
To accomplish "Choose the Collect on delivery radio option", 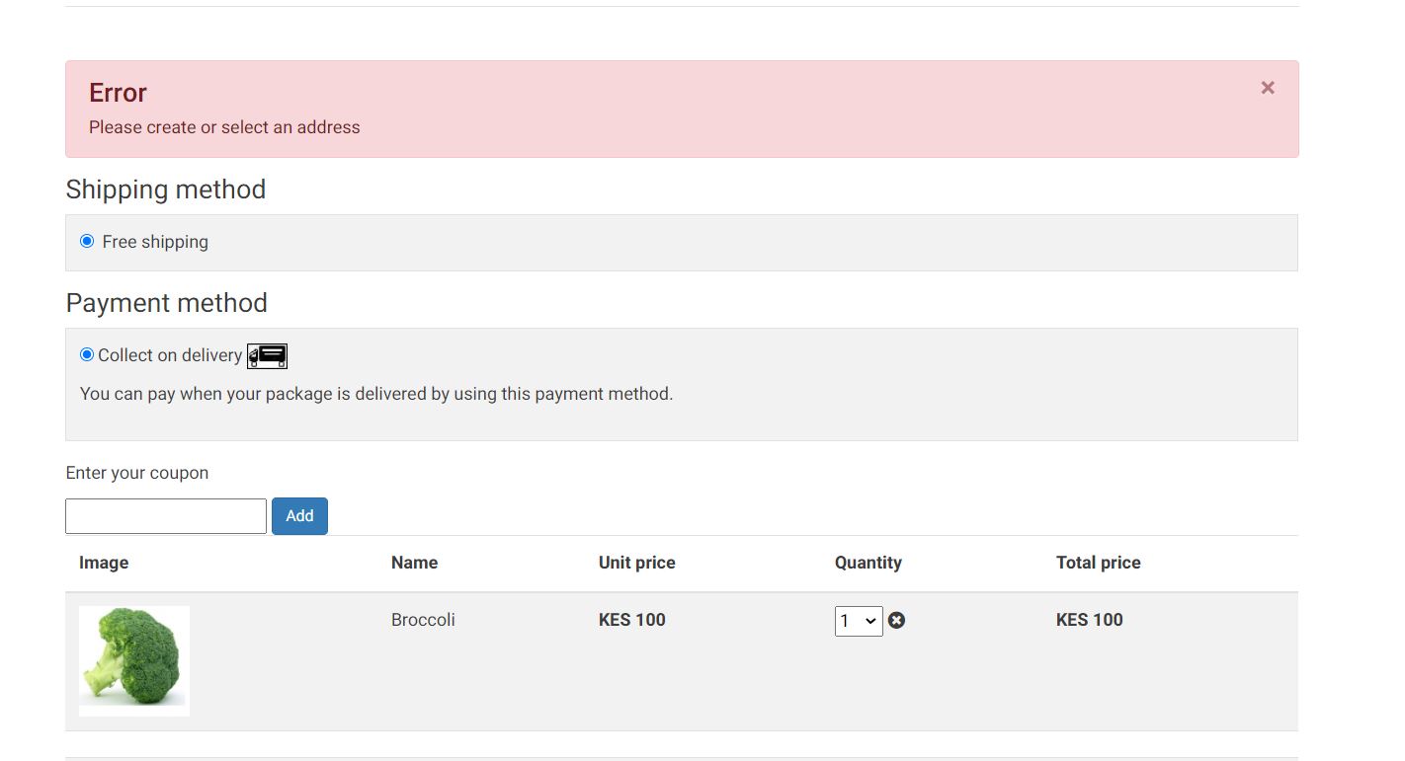I will pyautogui.click(x=87, y=354).
